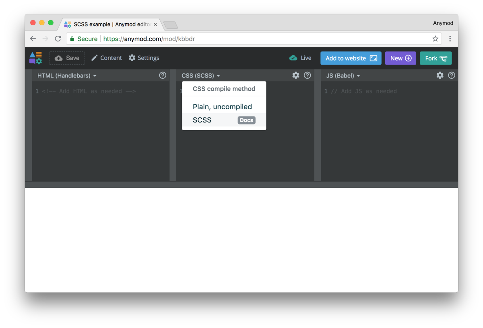The height and width of the screenshot is (328, 483).
Task: Click the Anymod logo icon
Action: coord(35,58)
